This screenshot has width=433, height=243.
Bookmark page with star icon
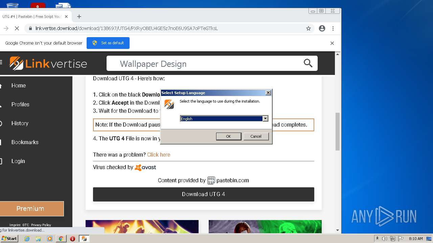[309, 28]
